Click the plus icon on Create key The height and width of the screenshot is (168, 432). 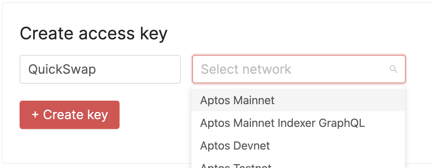(x=35, y=115)
